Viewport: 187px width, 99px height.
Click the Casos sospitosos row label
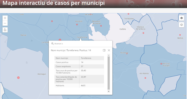coord(63,67)
